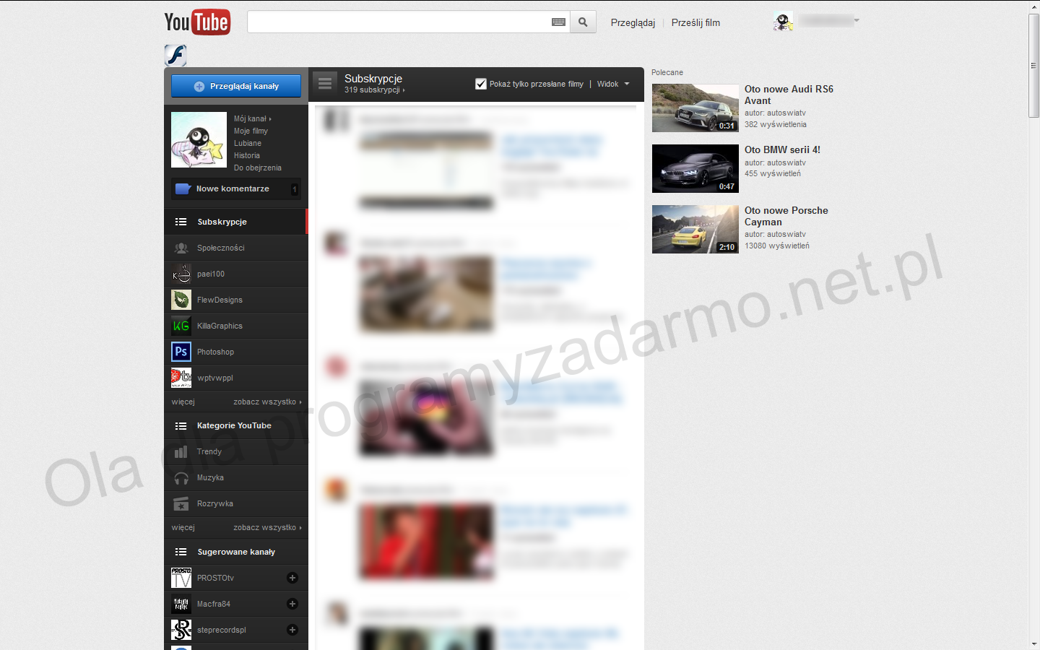Open the Oto BMW serii 4! title
The height and width of the screenshot is (650, 1040).
782,149
